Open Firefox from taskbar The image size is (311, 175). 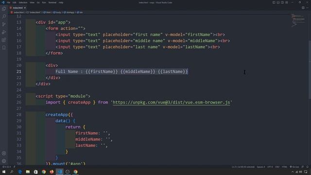[x=52, y=172]
